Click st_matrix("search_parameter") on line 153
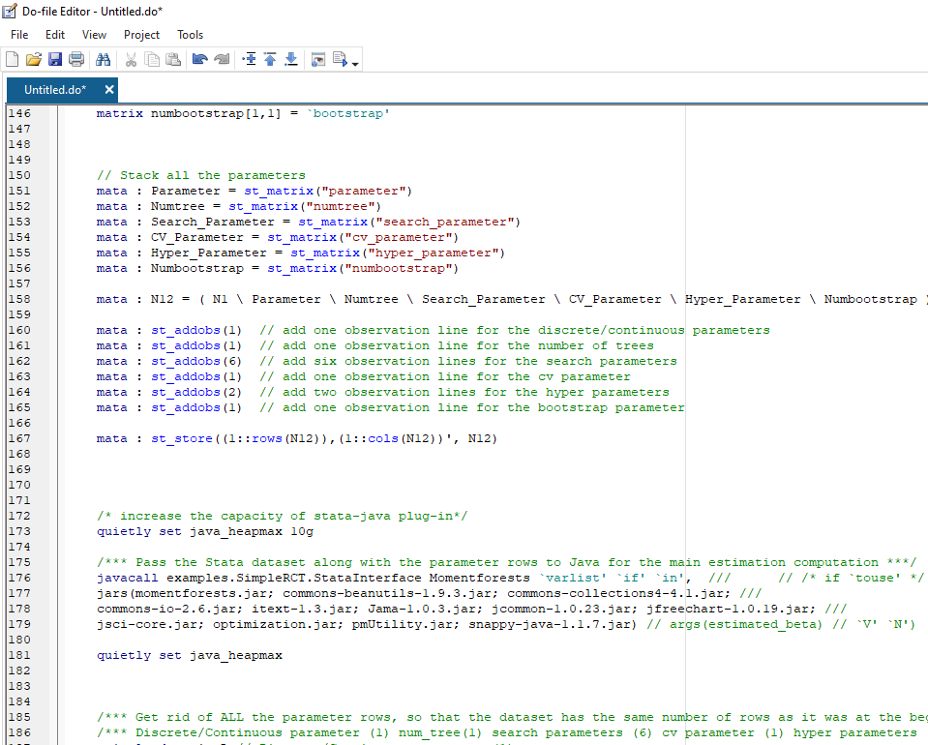Image resolution: width=928 pixels, height=745 pixels. 409,222
